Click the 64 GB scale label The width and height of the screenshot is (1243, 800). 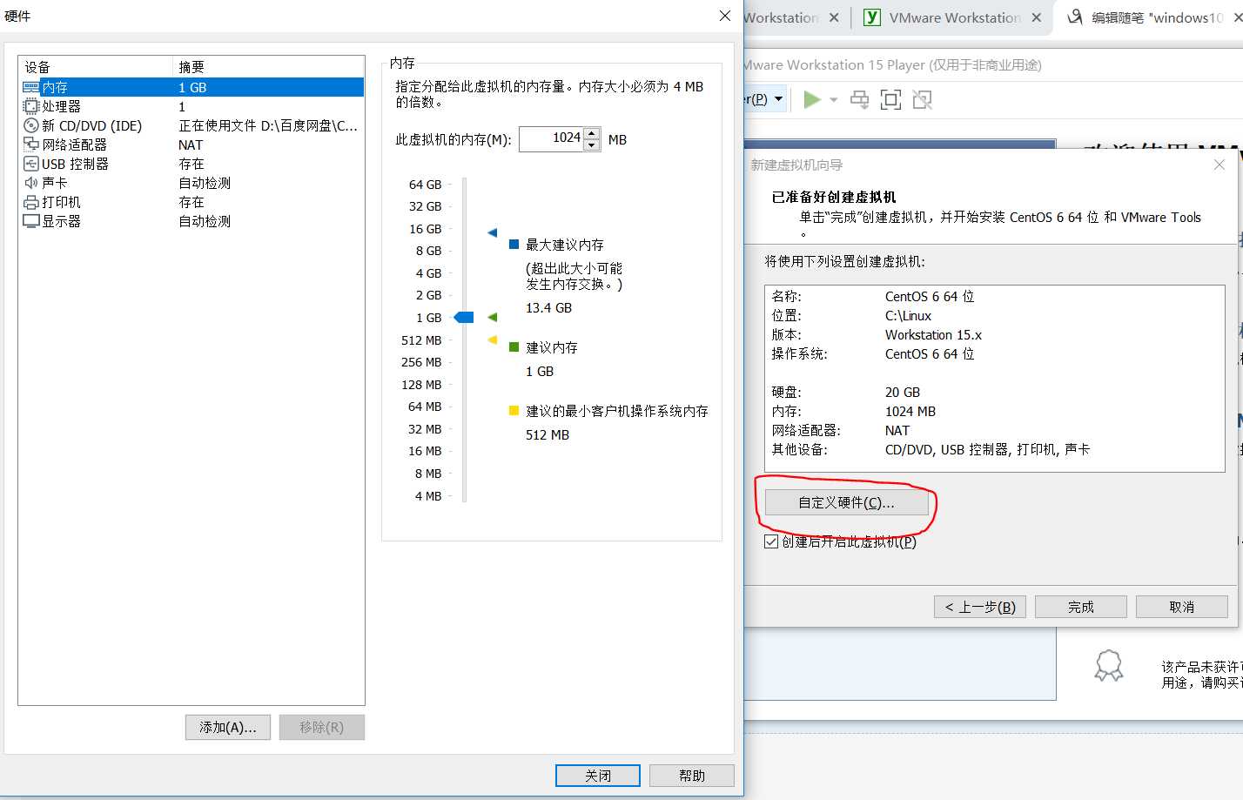tap(426, 185)
